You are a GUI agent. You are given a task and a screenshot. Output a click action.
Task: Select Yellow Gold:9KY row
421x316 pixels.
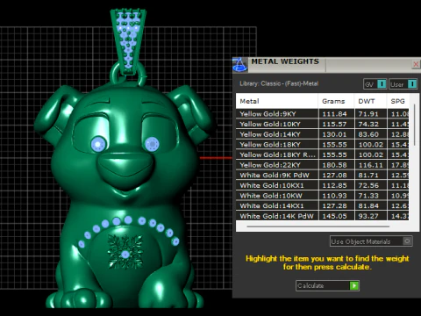click(x=323, y=114)
